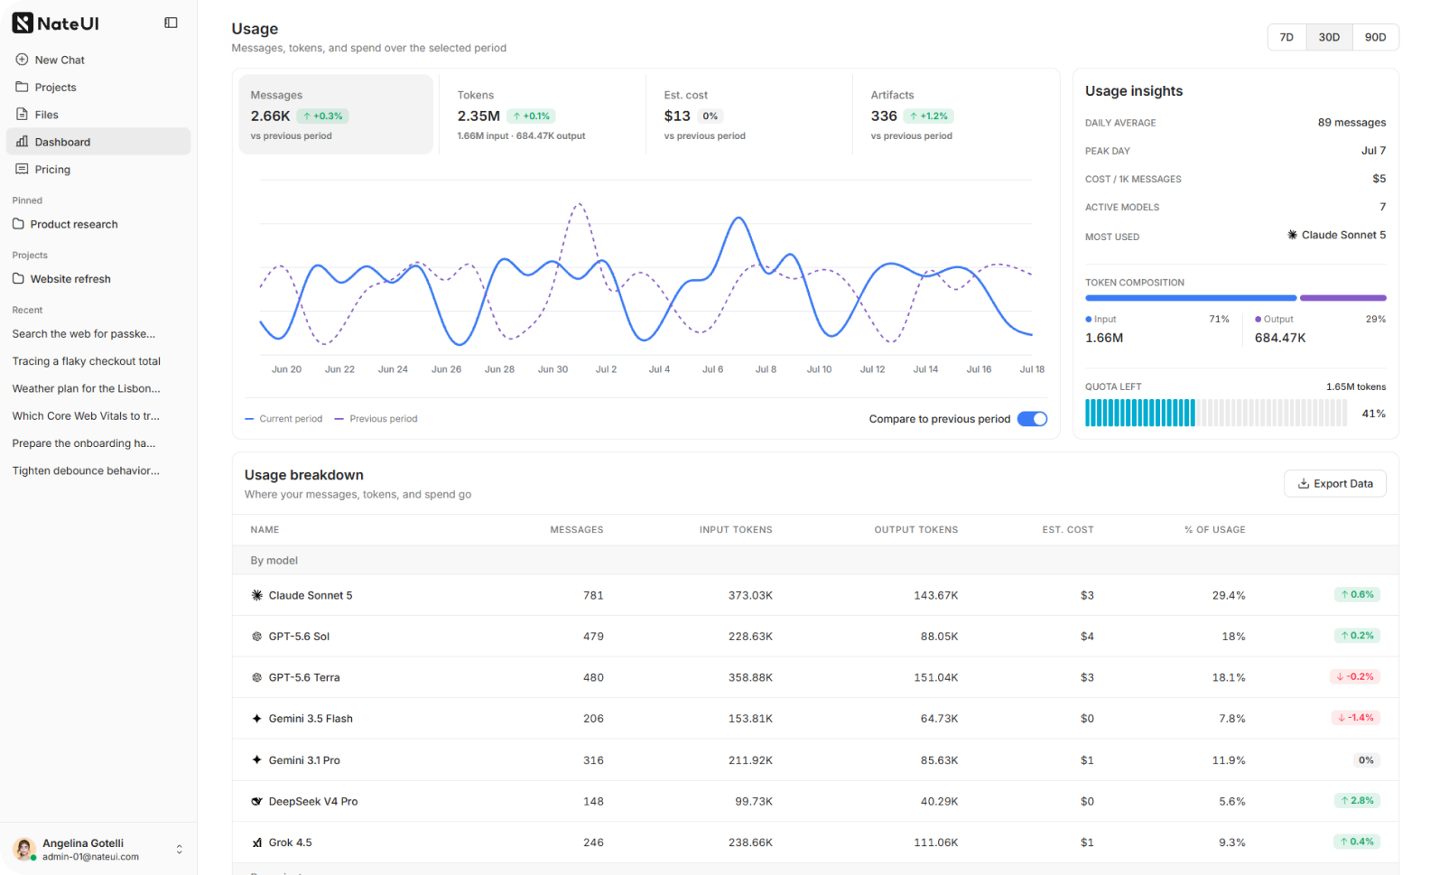The width and height of the screenshot is (1430, 875).
Task: Click the Projects folder icon
Action: click(x=22, y=87)
